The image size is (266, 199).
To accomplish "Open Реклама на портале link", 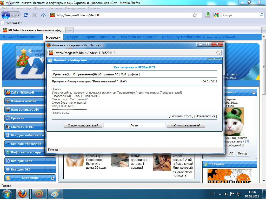I will 139,37.
